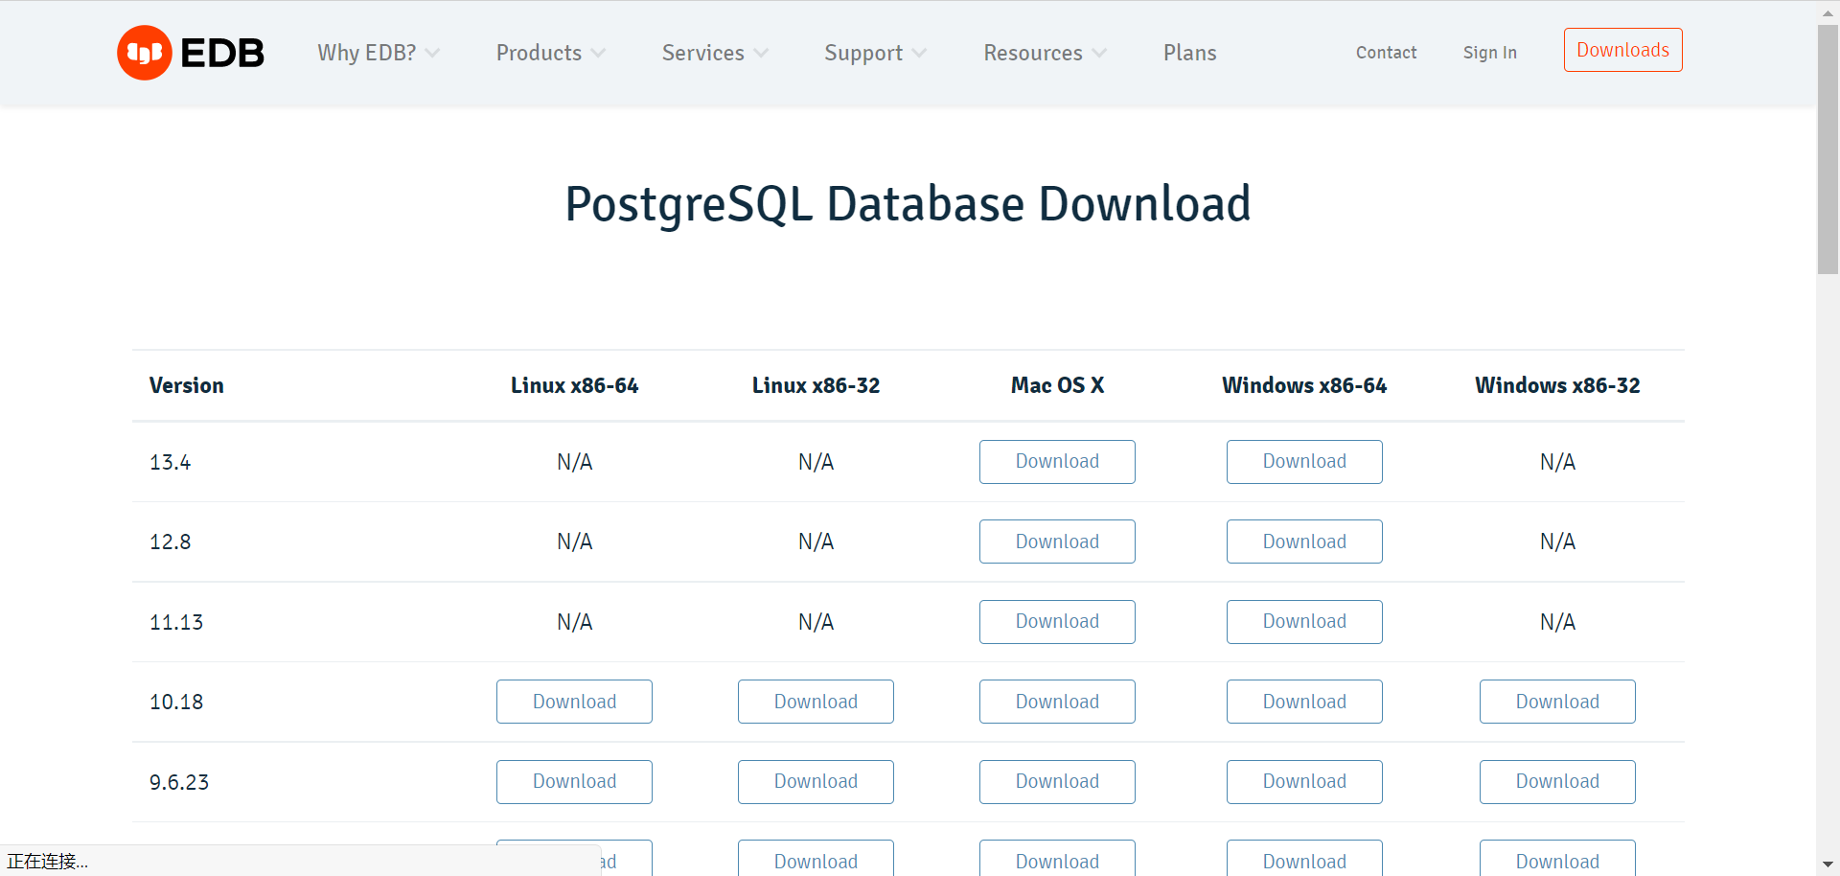Download version 9.6.23 for Mac OS X
Image resolution: width=1840 pixels, height=876 pixels.
pyautogui.click(x=1057, y=782)
